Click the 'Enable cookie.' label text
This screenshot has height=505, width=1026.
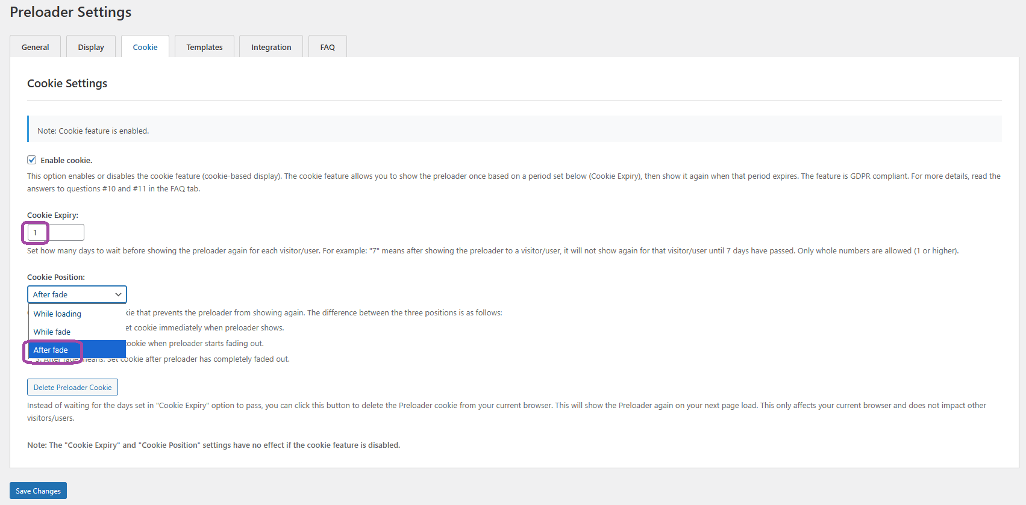66,161
